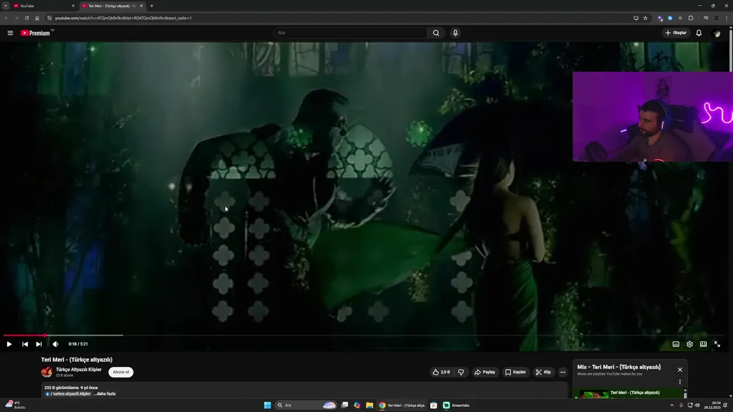Subscribe with the Abone ol button
Image resolution: width=733 pixels, height=412 pixels.
pos(121,372)
